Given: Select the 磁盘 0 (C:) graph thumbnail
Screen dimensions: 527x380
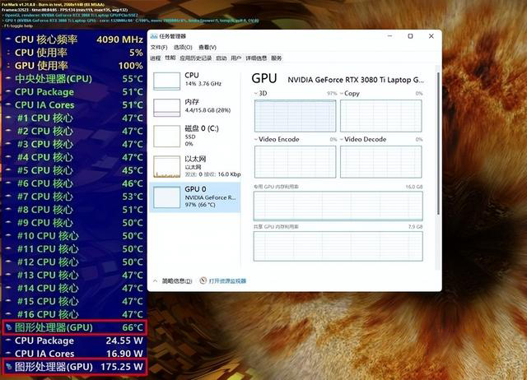Looking at the screenshot, I should click(x=170, y=136).
